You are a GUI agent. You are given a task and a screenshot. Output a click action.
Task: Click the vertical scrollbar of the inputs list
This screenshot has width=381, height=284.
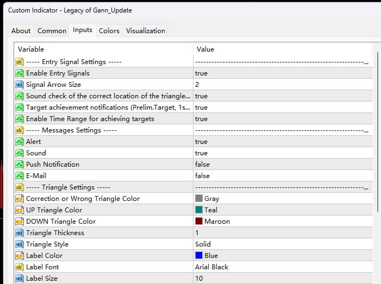click(x=377, y=131)
